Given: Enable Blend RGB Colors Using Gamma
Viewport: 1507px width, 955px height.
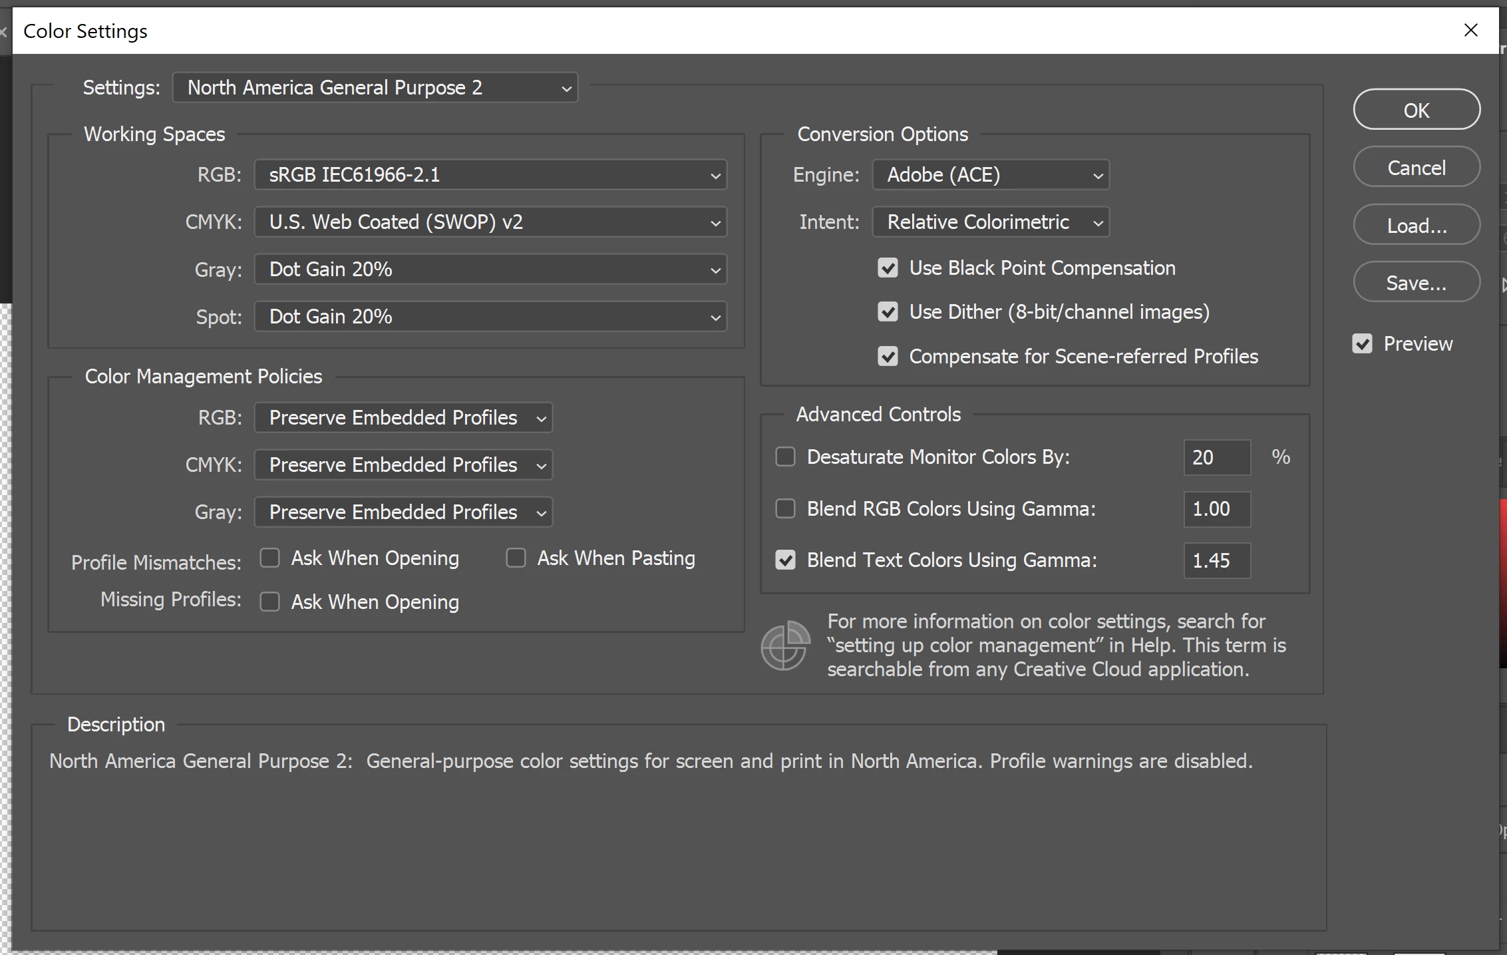Looking at the screenshot, I should click(786, 509).
